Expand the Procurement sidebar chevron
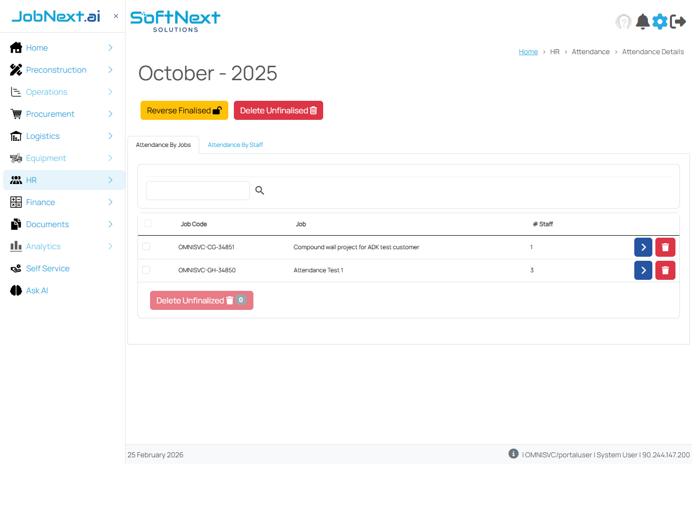692x519 pixels. tap(110, 114)
